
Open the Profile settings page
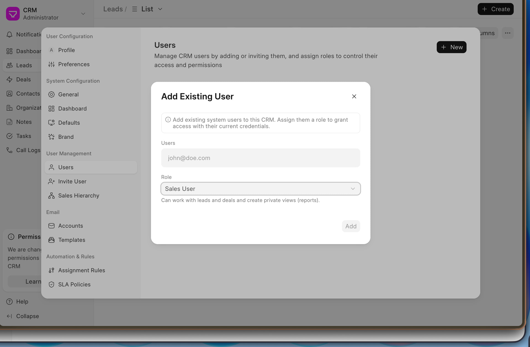tap(91, 50)
